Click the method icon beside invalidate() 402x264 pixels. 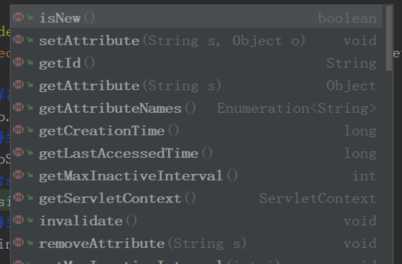point(19,221)
